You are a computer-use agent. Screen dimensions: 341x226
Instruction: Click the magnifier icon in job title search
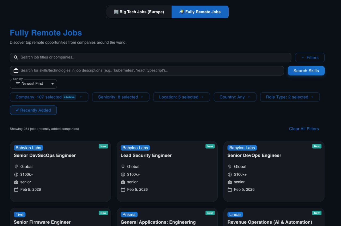click(x=16, y=57)
